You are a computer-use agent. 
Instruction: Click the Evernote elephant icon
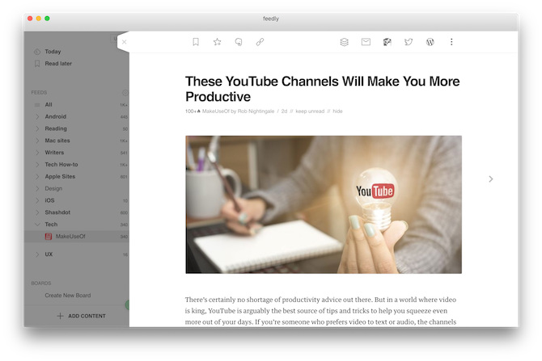tap(239, 42)
